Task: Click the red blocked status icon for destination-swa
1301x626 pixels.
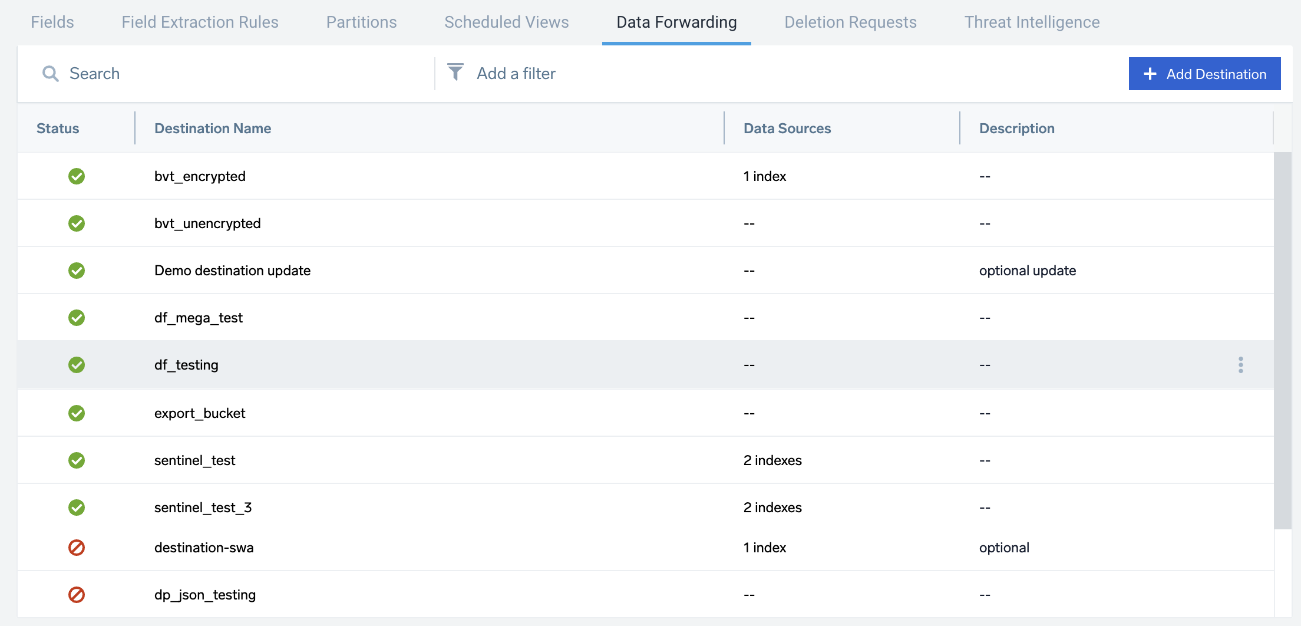Action: pyautogui.click(x=76, y=548)
